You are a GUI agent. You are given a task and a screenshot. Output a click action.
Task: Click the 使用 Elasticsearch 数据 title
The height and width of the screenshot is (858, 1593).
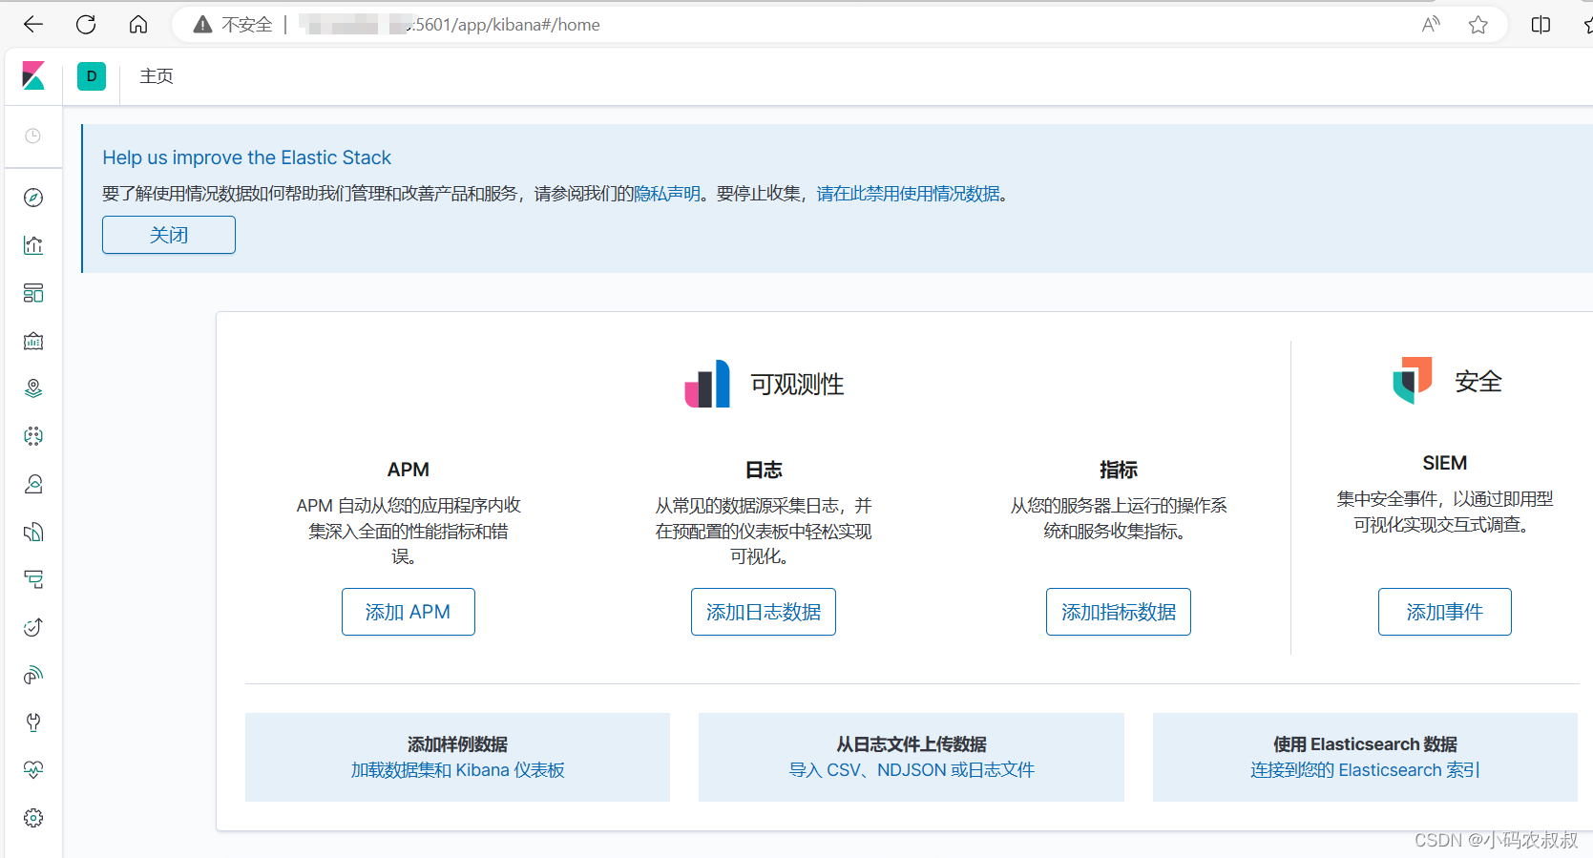[x=1365, y=744]
